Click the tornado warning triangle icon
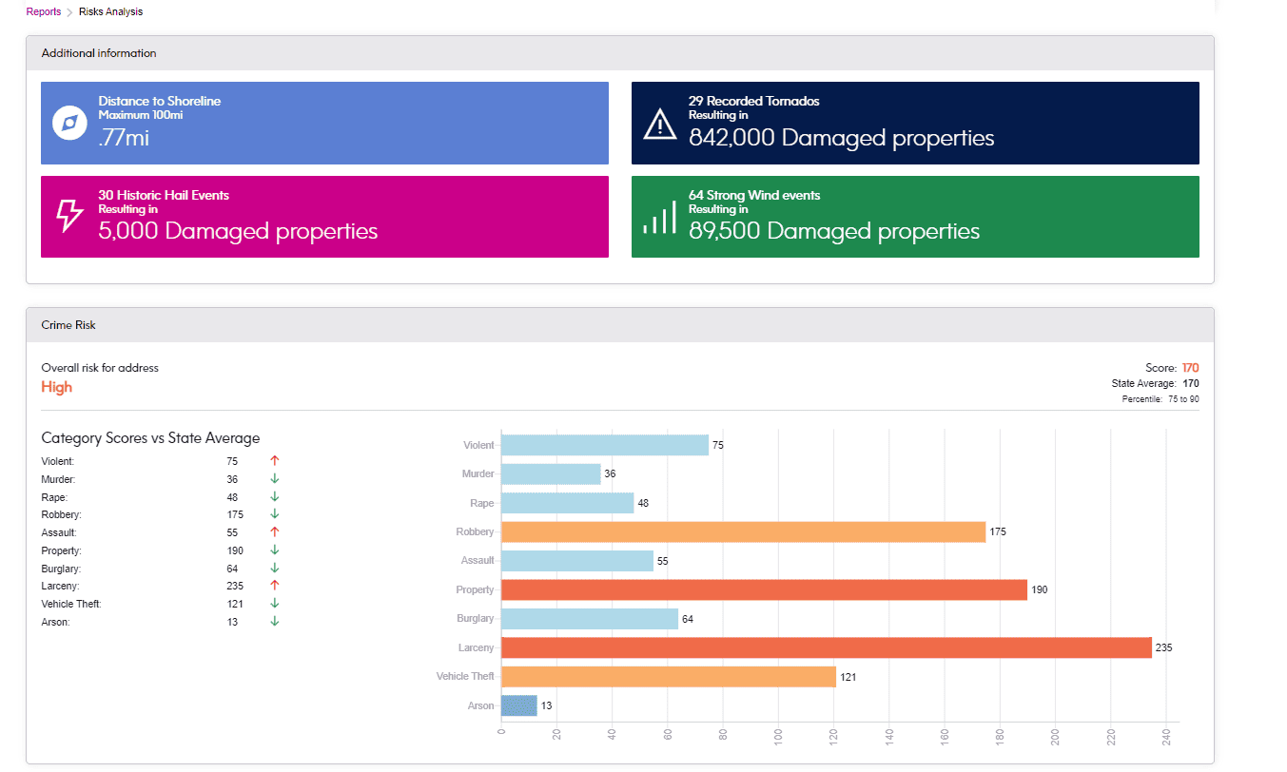 click(659, 124)
